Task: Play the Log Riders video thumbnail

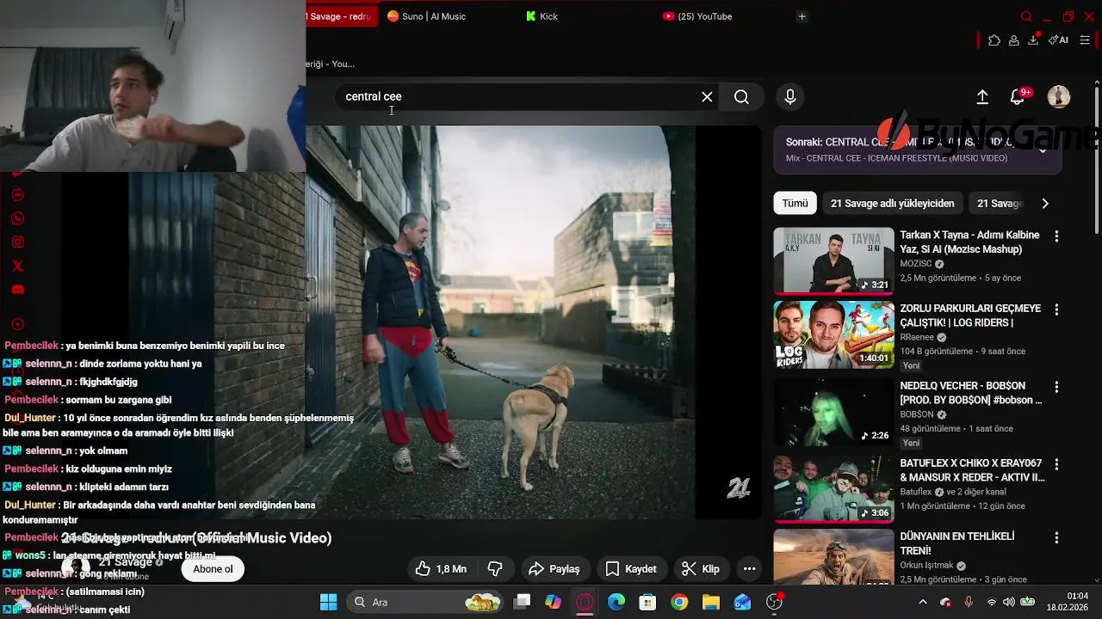Action: pyautogui.click(x=833, y=334)
